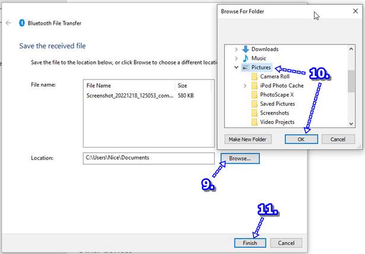Open the Browse... location button
This screenshot has width=365, height=254.
(x=240, y=158)
